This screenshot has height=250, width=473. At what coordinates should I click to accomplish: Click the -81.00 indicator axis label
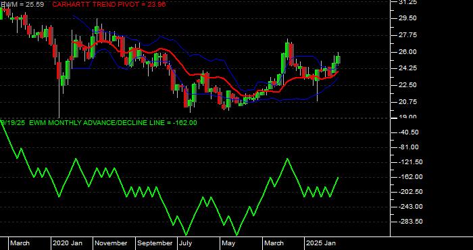click(x=408, y=147)
